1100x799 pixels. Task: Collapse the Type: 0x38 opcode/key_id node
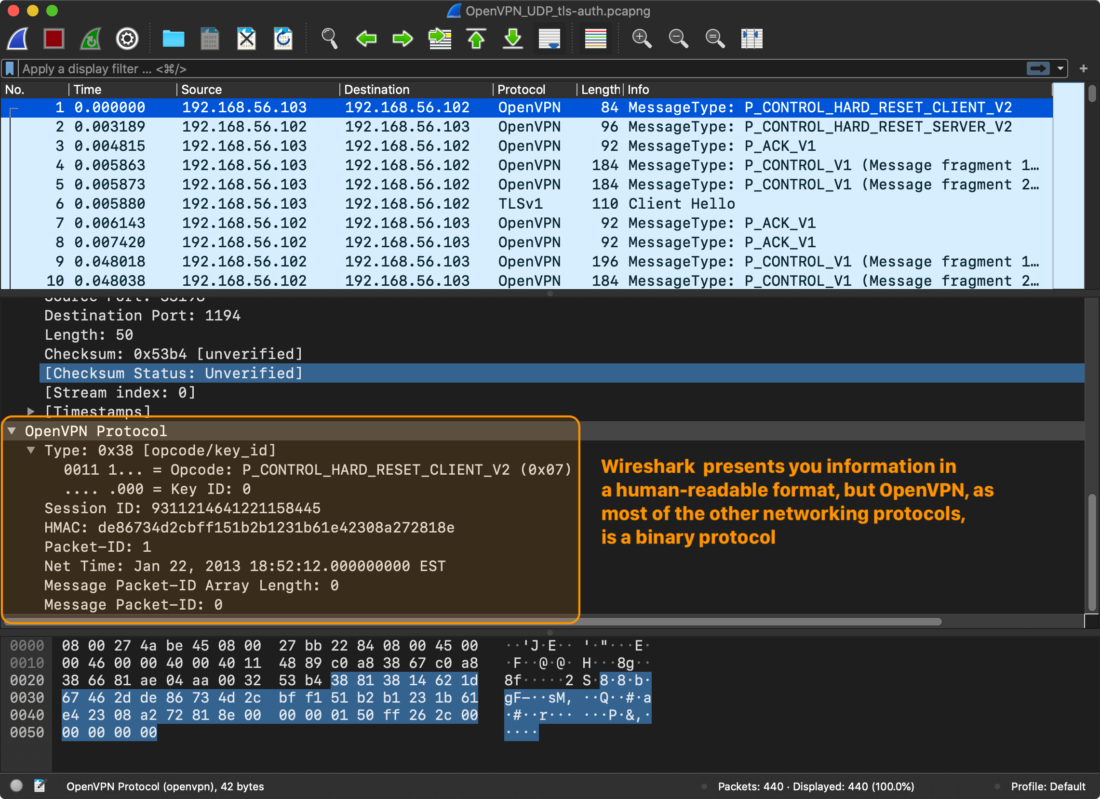pyautogui.click(x=31, y=450)
